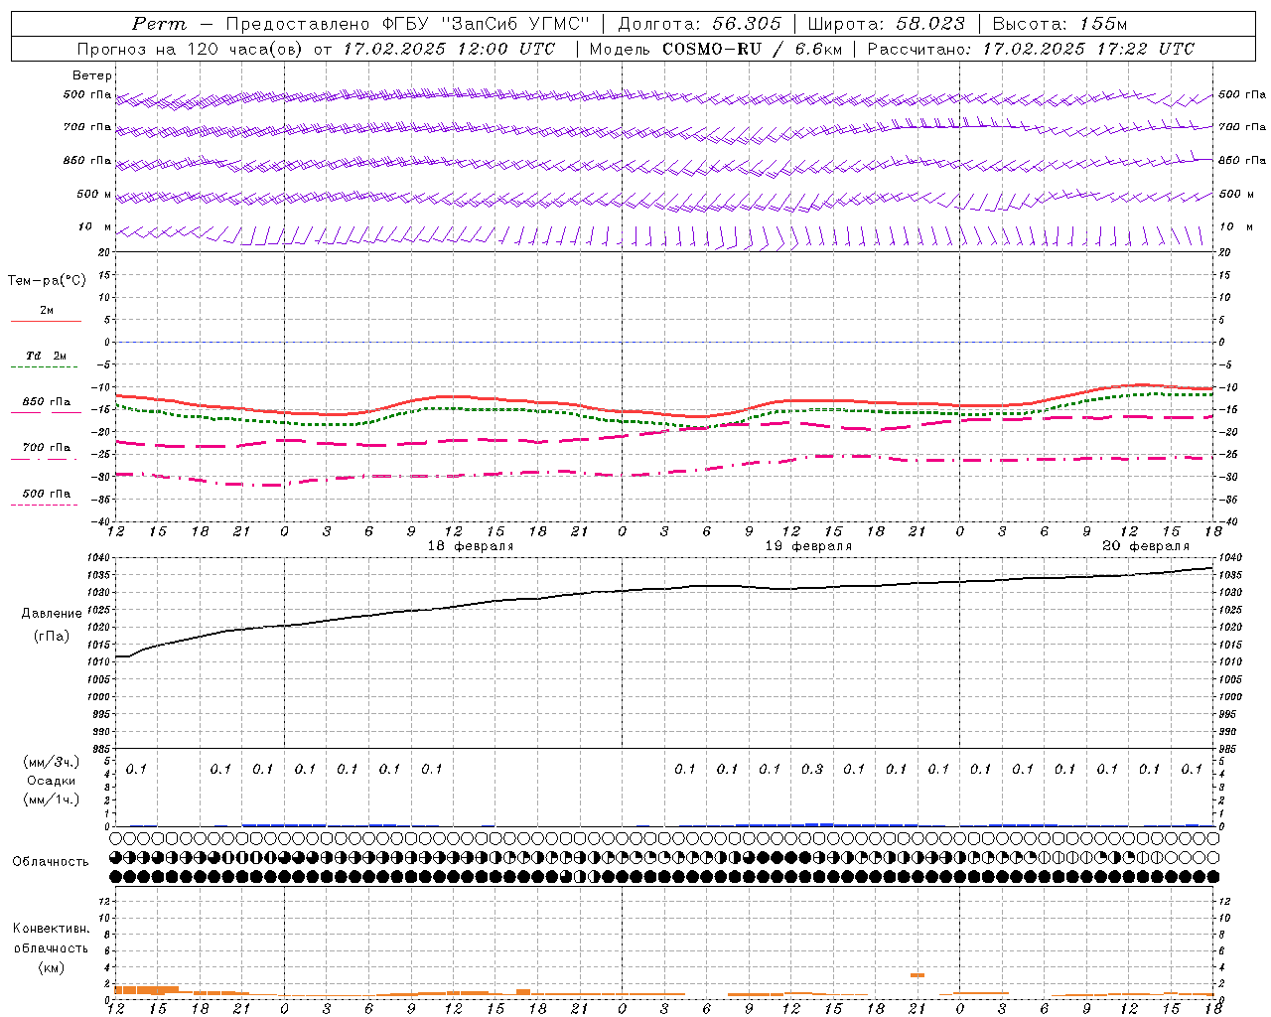This screenshot has width=1271, height=1017.
Task: Click the "Давление" pressure panel label
Action: click(x=52, y=614)
